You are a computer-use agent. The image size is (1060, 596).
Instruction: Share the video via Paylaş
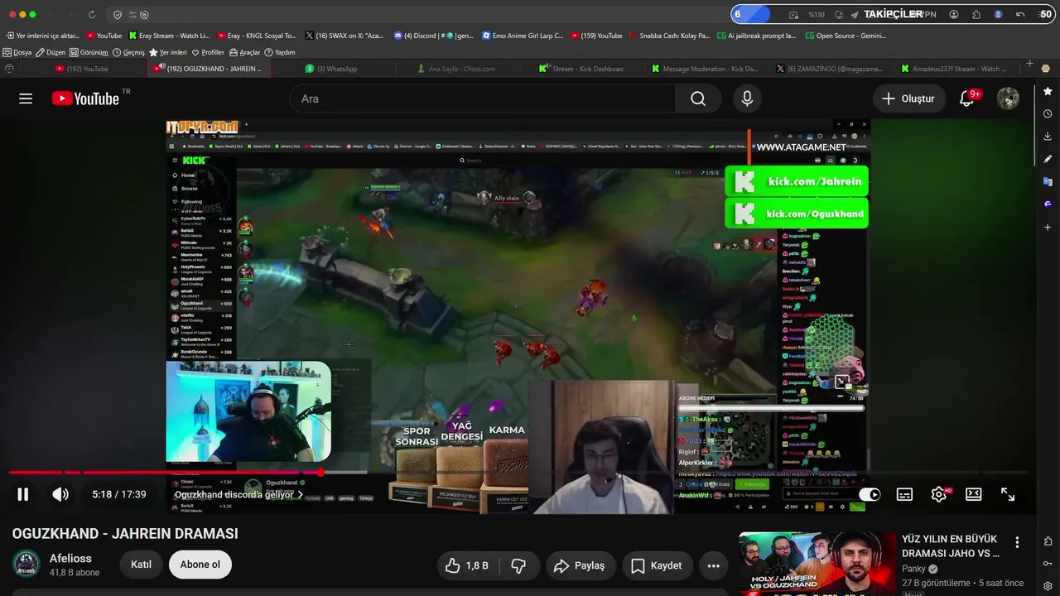[580, 565]
